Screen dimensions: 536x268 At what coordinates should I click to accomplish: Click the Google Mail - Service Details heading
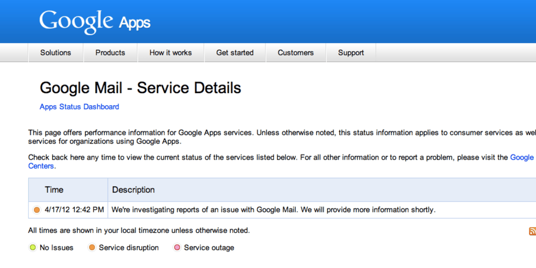click(x=140, y=87)
